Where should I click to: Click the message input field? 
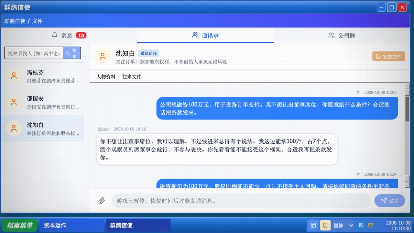(x=241, y=201)
